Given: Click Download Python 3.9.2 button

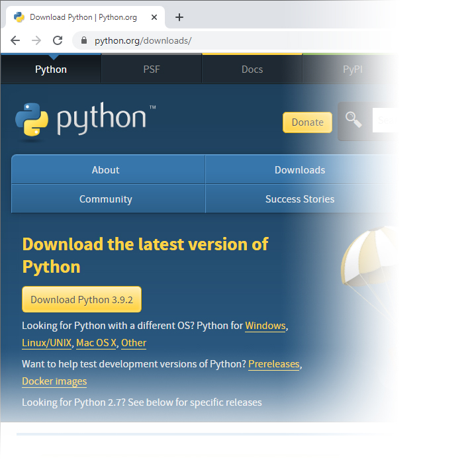Looking at the screenshot, I should [82, 299].
